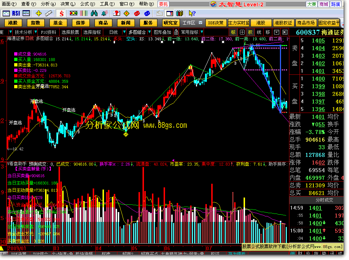This screenshot has height=260, width=349.
Task: Click the blue circular Phi icon
Action: (147, 13)
